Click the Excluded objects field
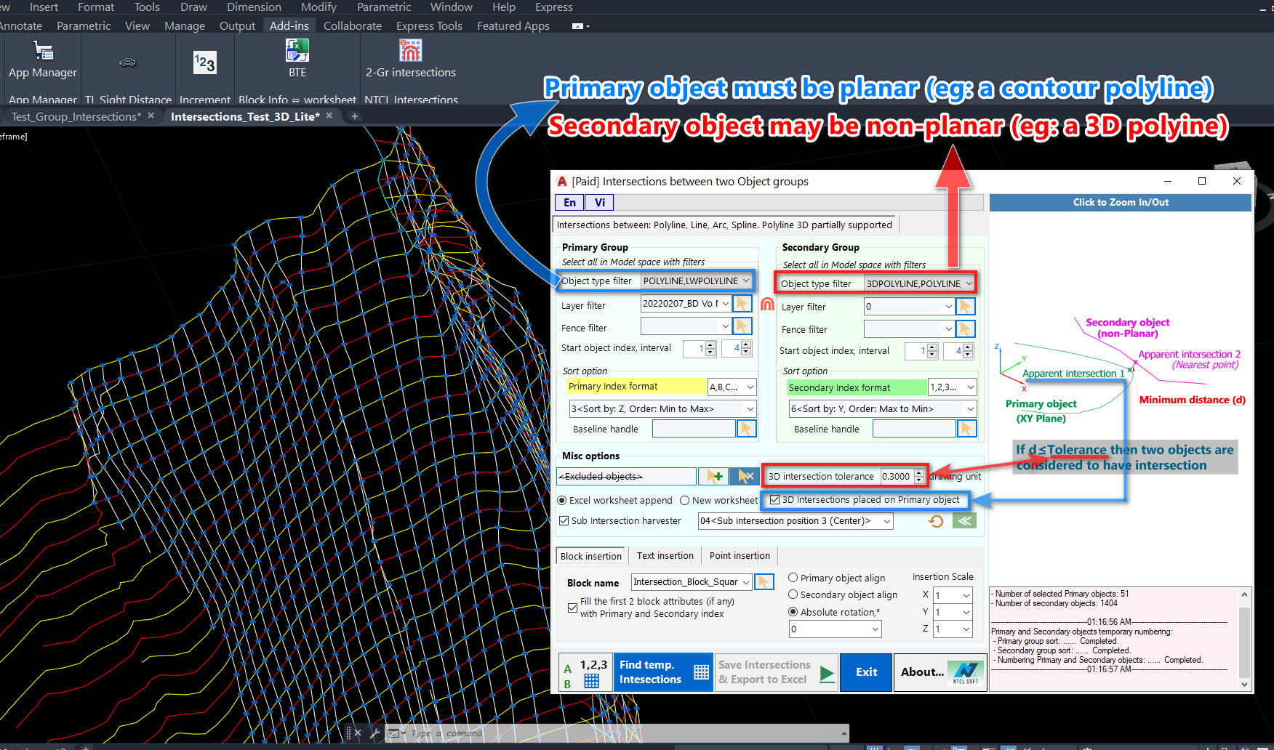The image size is (1274, 750). point(626,476)
